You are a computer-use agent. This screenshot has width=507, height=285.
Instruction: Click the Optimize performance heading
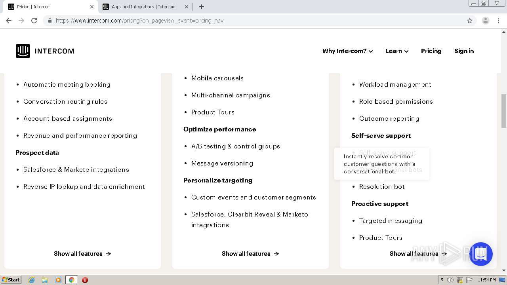pyautogui.click(x=220, y=129)
